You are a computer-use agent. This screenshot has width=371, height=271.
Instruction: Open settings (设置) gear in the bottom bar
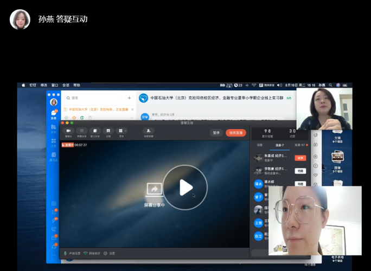point(110,253)
